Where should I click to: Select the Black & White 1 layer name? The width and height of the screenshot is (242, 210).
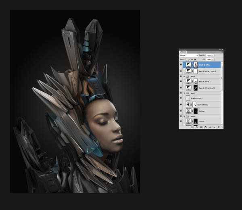click(204, 82)
